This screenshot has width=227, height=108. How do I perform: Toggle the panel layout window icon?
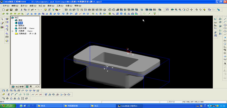pos(167,10)
